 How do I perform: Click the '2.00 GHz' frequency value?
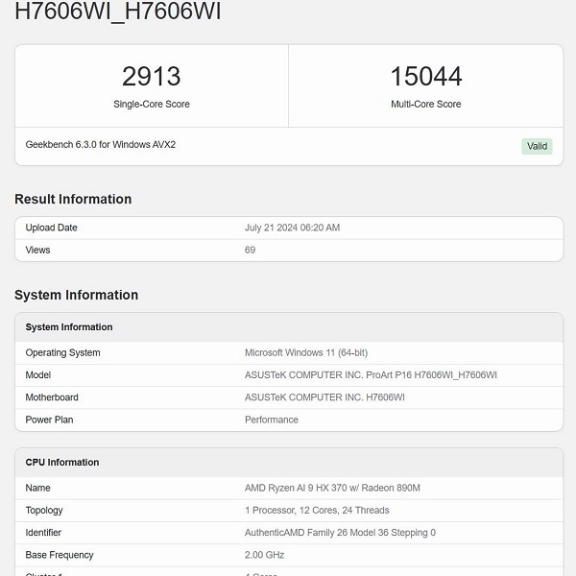click(x=265, y=555)
